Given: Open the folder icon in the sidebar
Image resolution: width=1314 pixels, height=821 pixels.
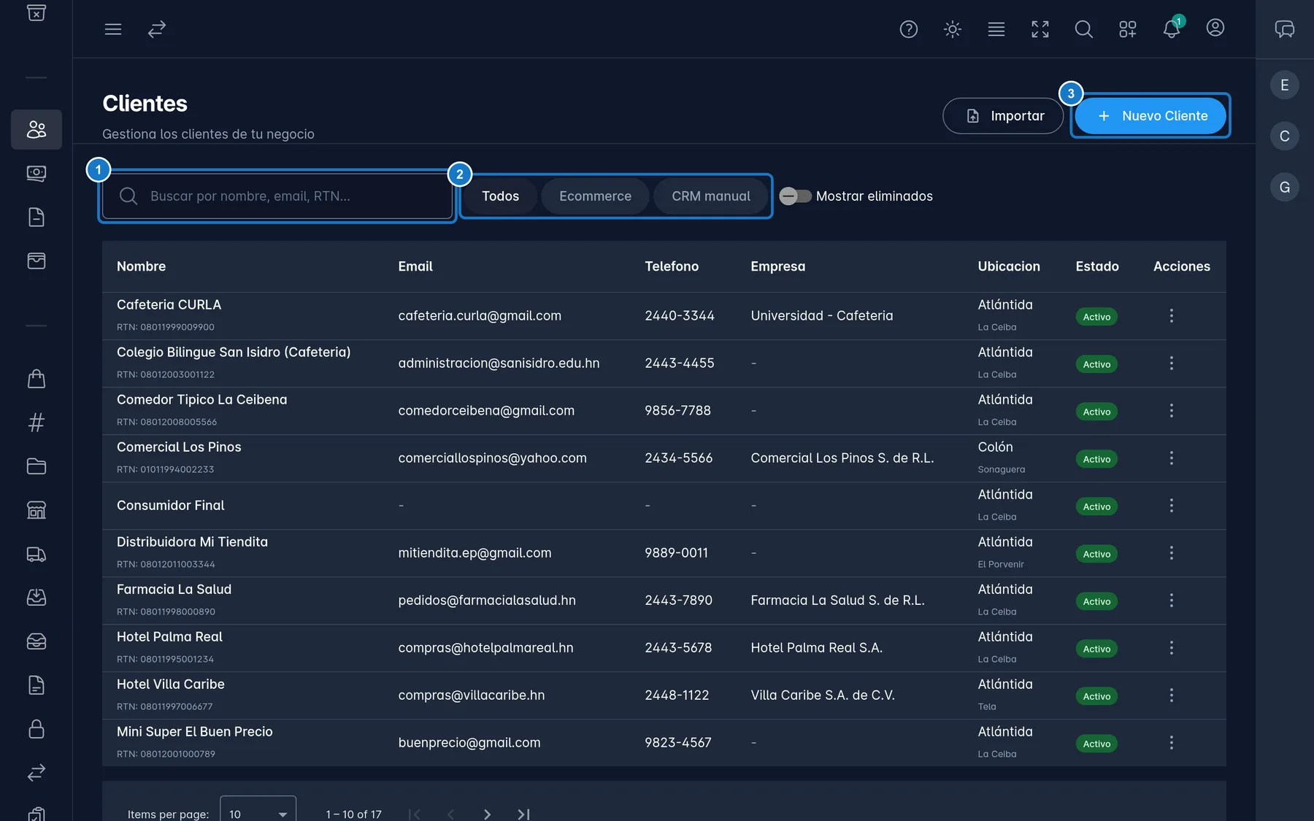Looking at the screenshot, I should (36, 466).
